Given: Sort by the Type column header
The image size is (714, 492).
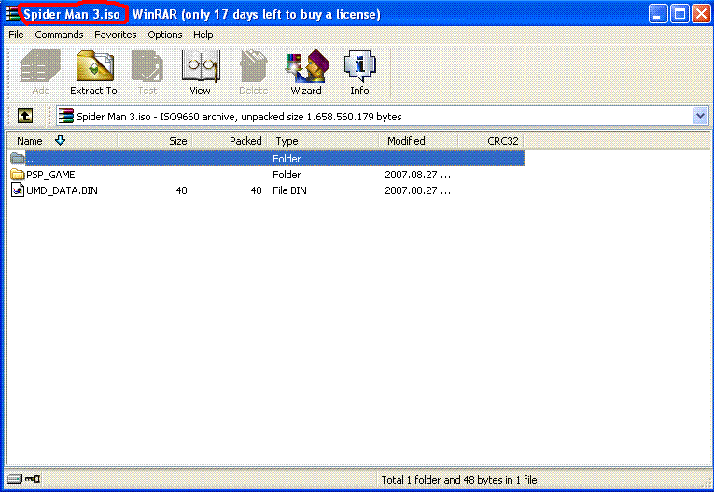Looking at the screenshot, I should 323,141.
